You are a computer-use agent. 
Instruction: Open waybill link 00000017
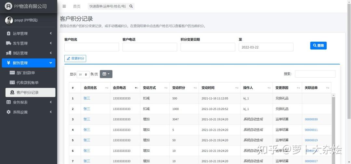(x=311, y=161)
